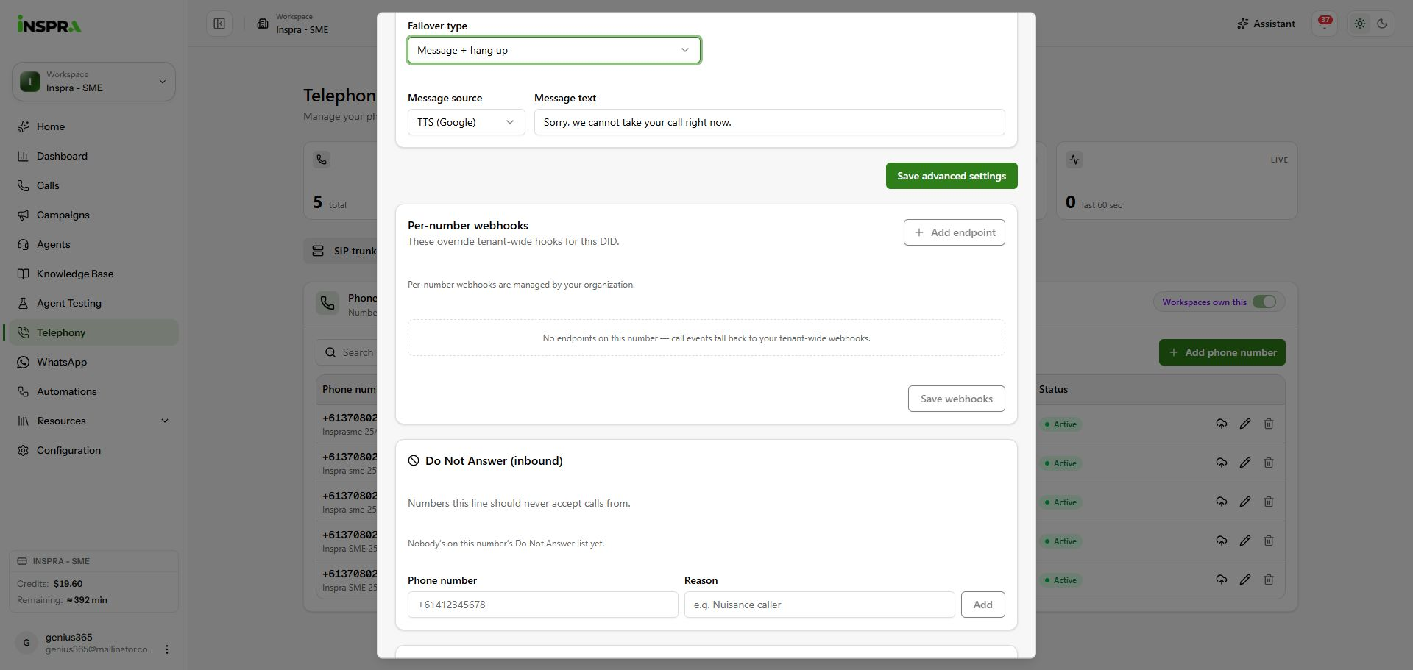Expand the Resources menu in sidebar
The height and width of the screenshot is (670, 1413).
click(93, 421)
